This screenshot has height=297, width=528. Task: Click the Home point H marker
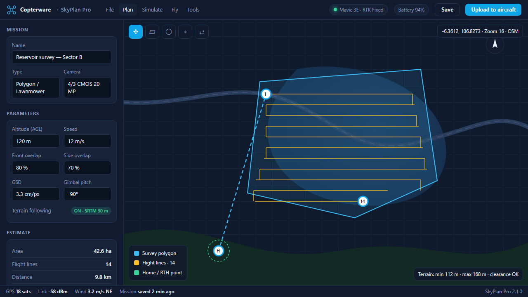tap(219, 251)
